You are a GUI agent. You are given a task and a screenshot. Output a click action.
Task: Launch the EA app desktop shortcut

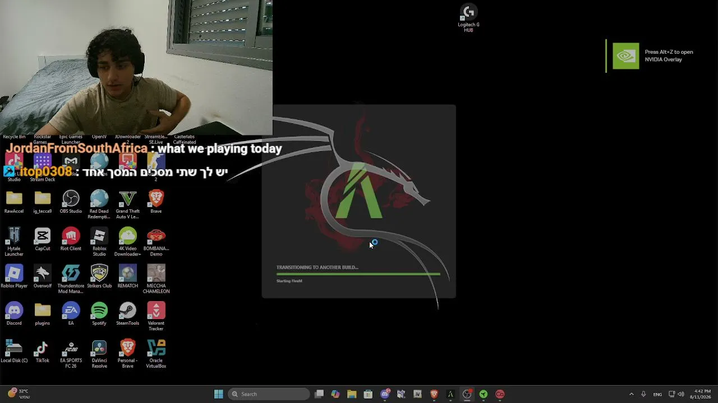[x=71, y=315]
